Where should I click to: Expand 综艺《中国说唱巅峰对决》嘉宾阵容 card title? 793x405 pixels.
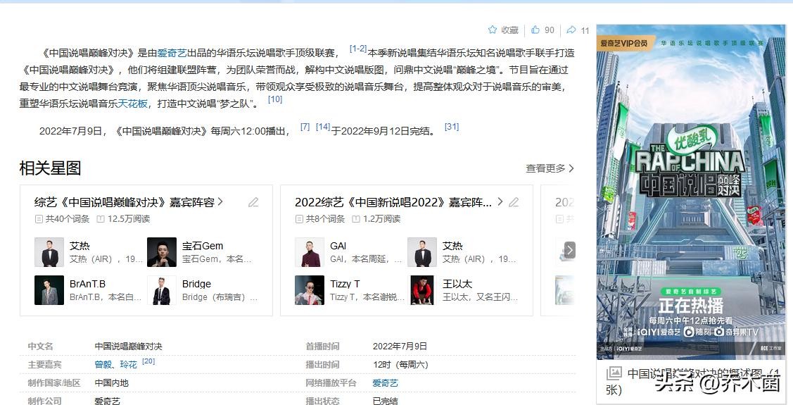pos(128,202)
